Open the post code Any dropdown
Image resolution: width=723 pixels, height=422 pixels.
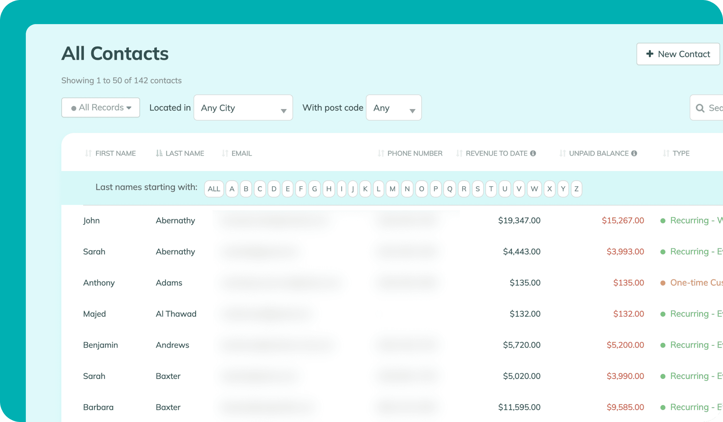(394, 108)
